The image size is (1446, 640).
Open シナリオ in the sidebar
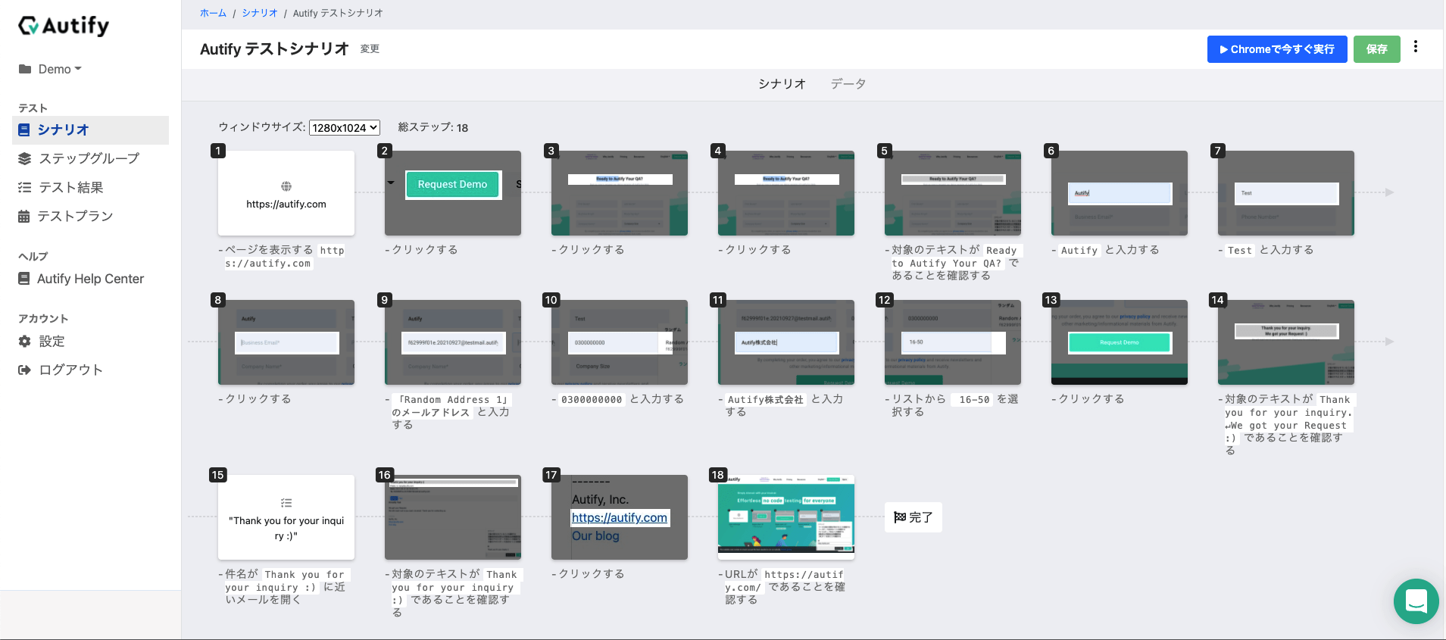pos(90,130)
